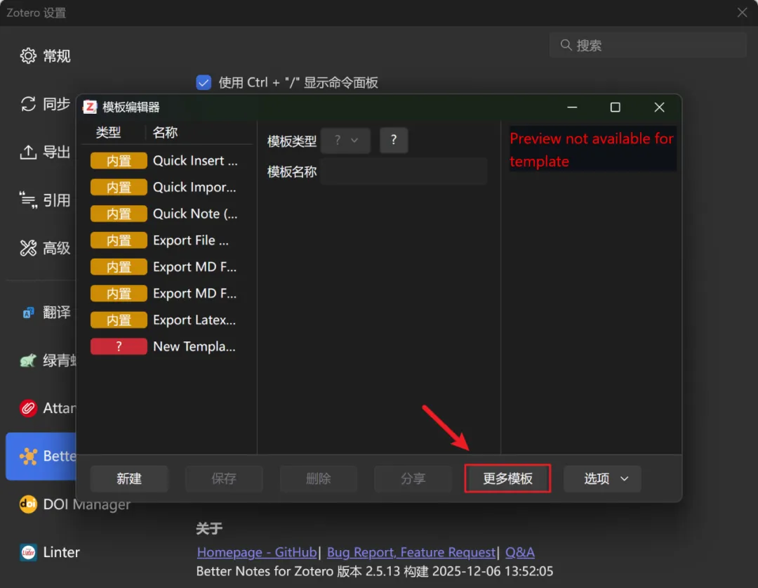The height and width of the screenshot is (588, 758).
Task: Select the Export File template row
Action: 167,240
